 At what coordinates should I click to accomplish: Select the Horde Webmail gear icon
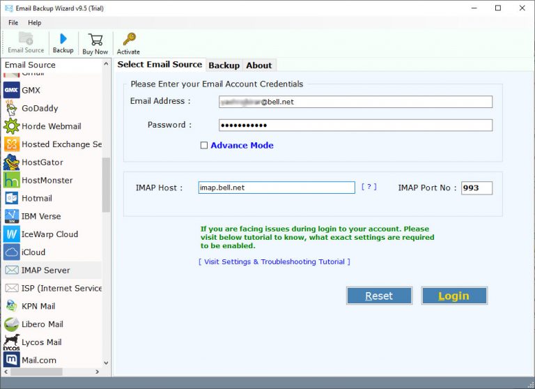tap(12, 126)
